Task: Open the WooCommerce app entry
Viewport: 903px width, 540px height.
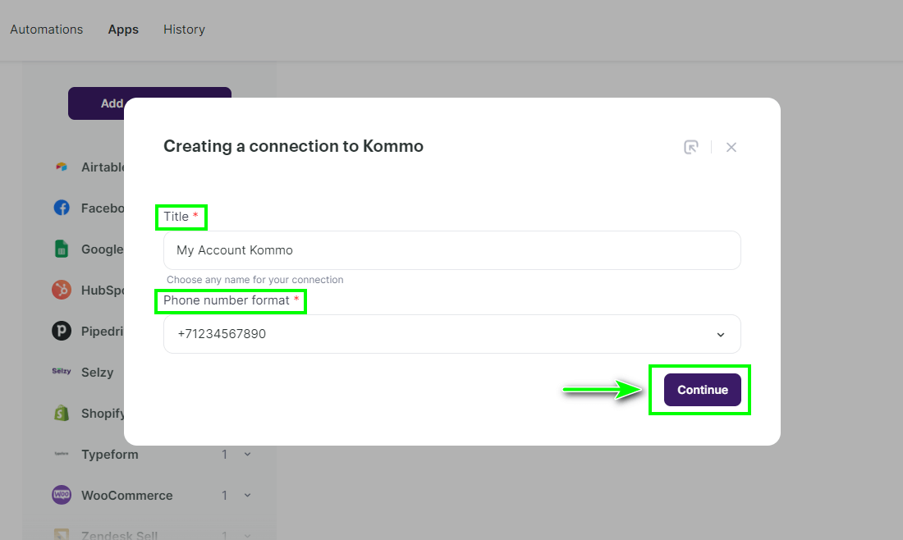Action: (127, 496)
